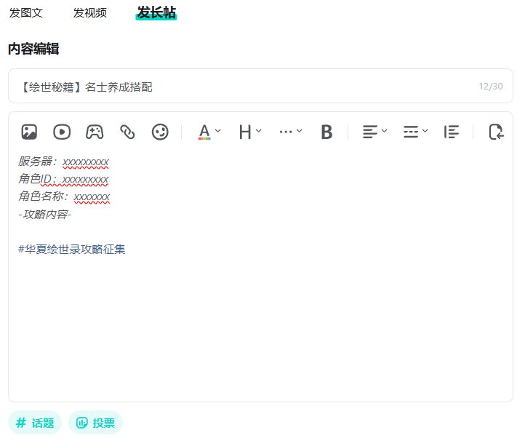
Task: Open the divider line style dropdown
Action: pos(415,132)
